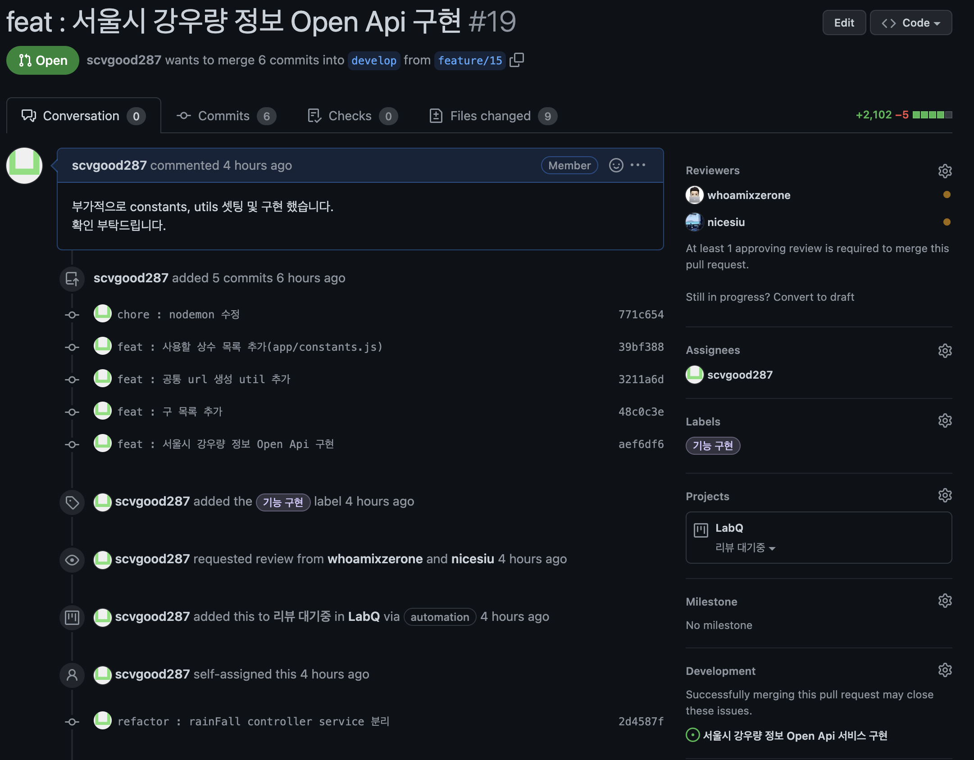Open commit hash 39bf388
This screenshot has width=974, height=760.
(641, 347)
